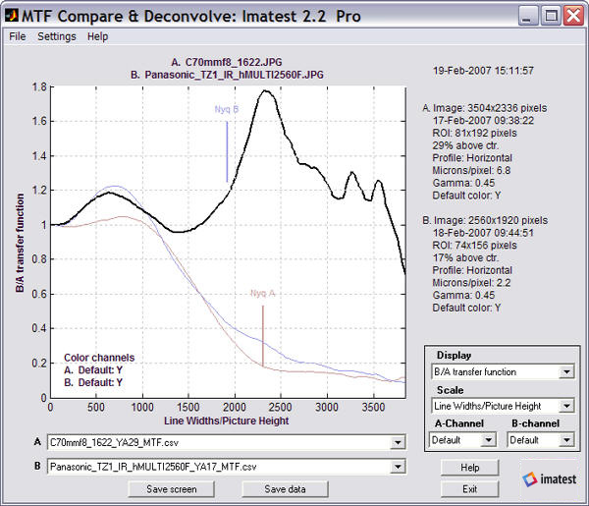The height and width of the screenshot is (506, 589).
Task: Click plot title B. Panasonic_TZ1_IR_hMULTI2560F.JPG
Action: click(227, 75)
